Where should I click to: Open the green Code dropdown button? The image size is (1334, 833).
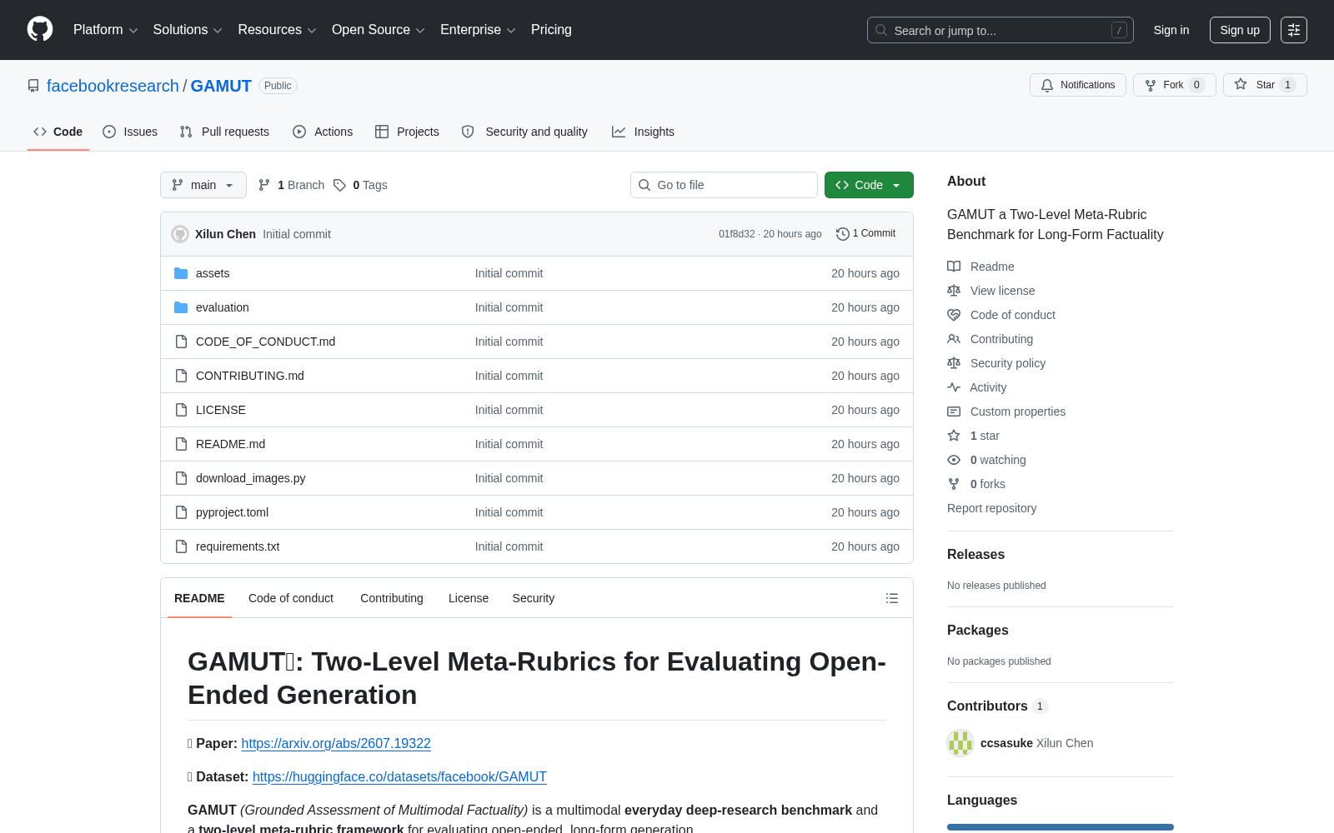[x=869, y=185]
